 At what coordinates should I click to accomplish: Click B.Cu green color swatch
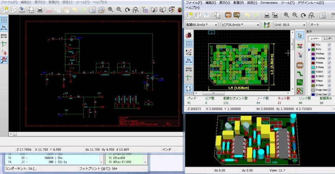[x=313, y=49]
